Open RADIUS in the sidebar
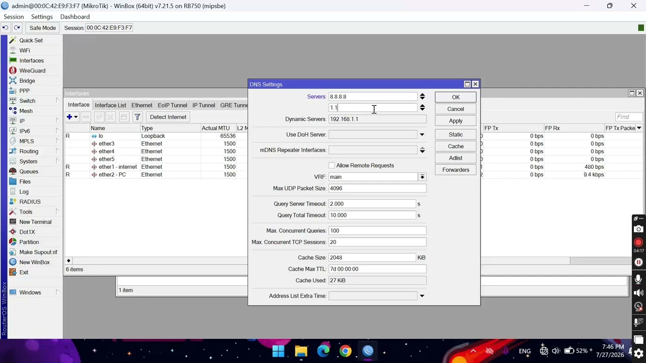This screenshot has height=363, width=646. 30,202
